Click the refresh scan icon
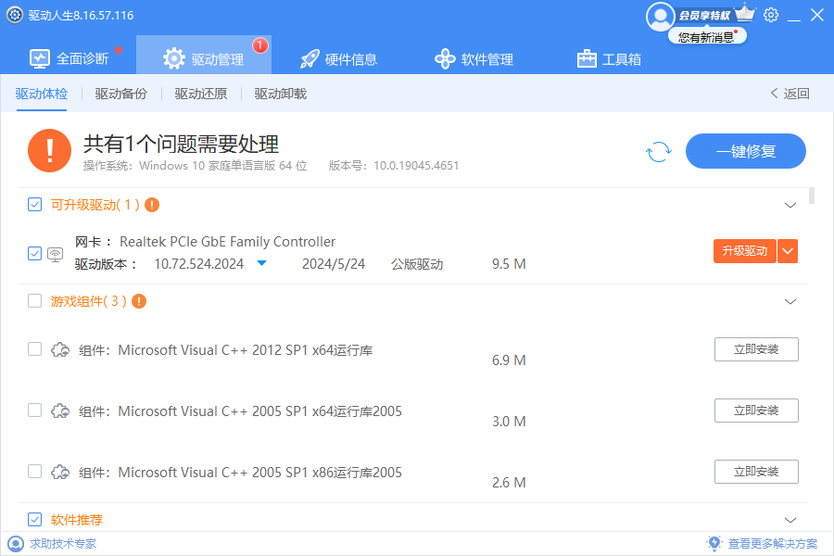Viewport: 834px width, 556px height. 658,152
